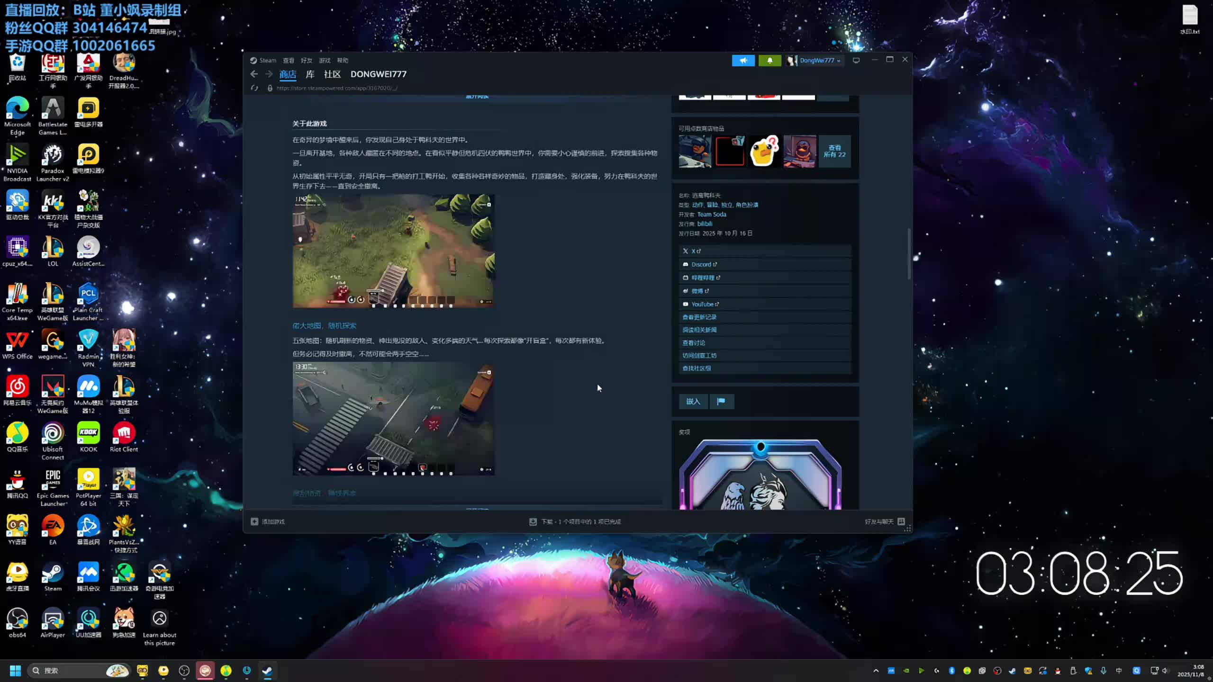This screenshot has width=1213, height=682.
Task: Click the Team Soda developer link
Action: coord(711,214)
